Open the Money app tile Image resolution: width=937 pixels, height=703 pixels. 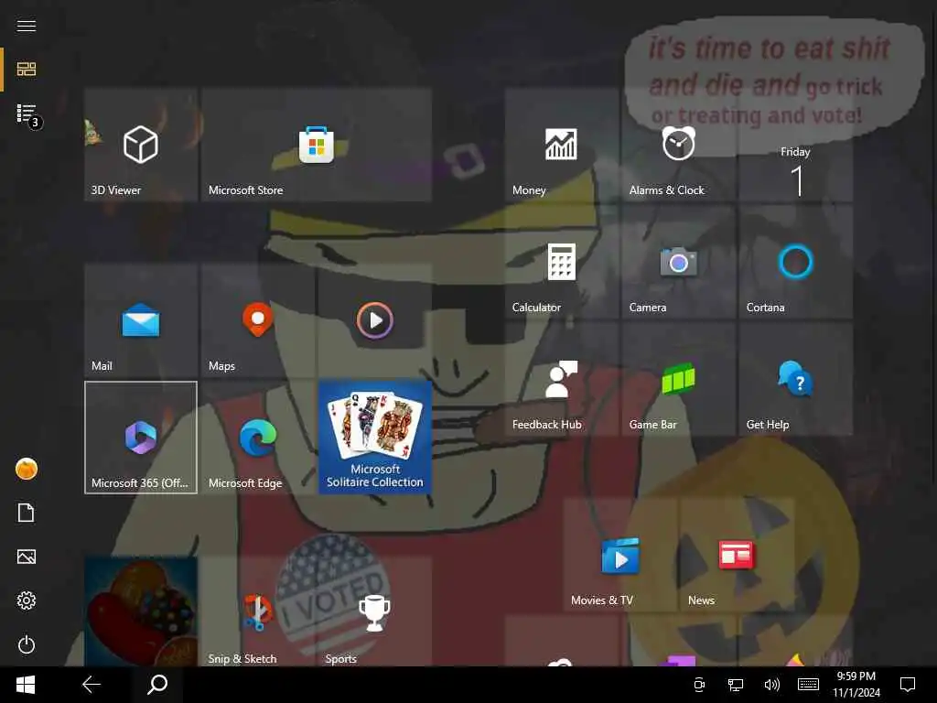(x=562, y=145)
